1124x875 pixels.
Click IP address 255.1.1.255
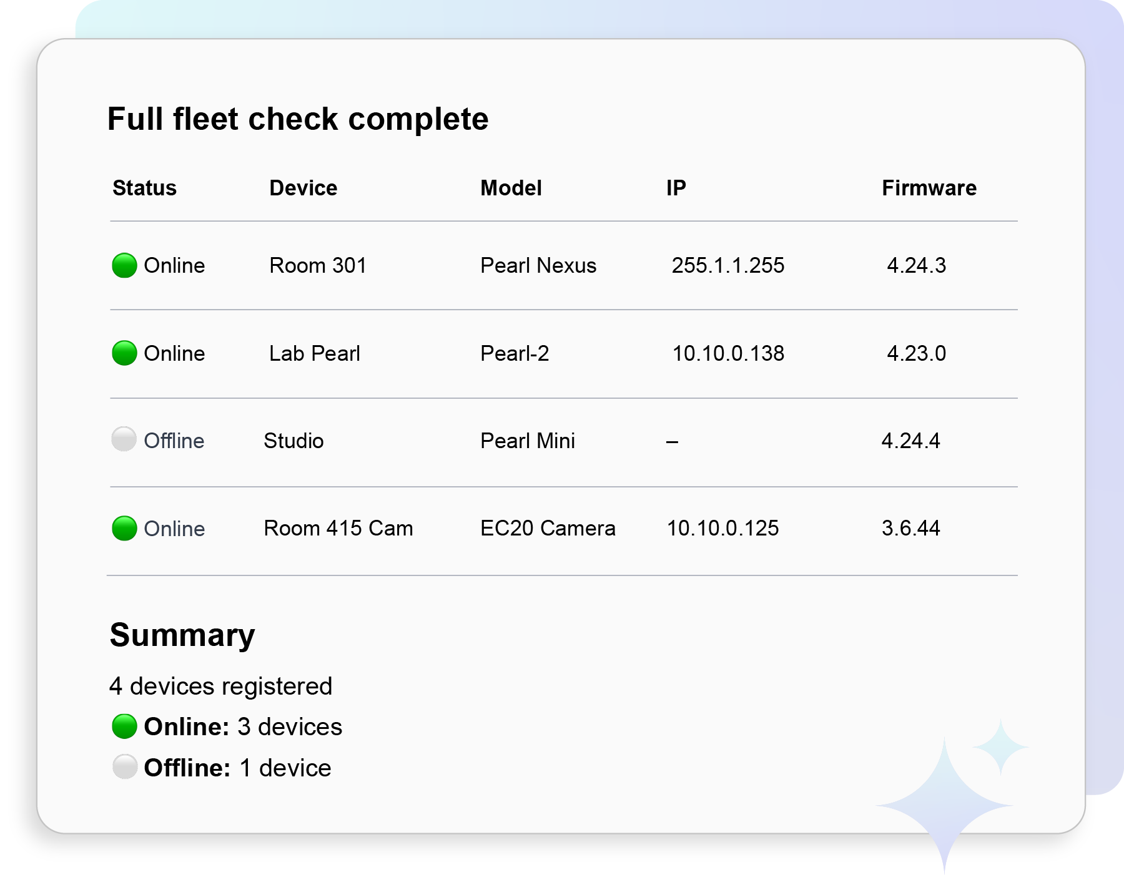pos(728,265)
